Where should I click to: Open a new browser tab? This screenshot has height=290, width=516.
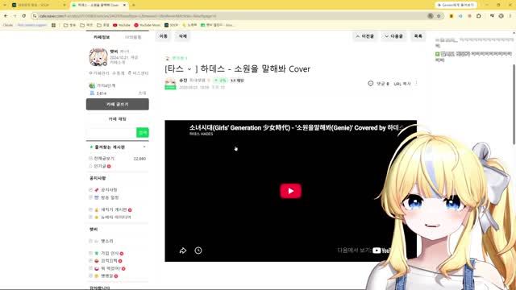(x=134, y=5)
